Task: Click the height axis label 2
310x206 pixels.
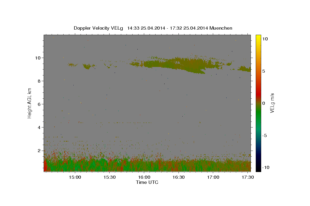Action: point(39,150)
